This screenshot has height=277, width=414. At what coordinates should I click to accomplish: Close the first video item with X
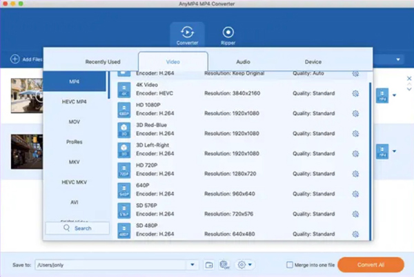click(409, 79)
